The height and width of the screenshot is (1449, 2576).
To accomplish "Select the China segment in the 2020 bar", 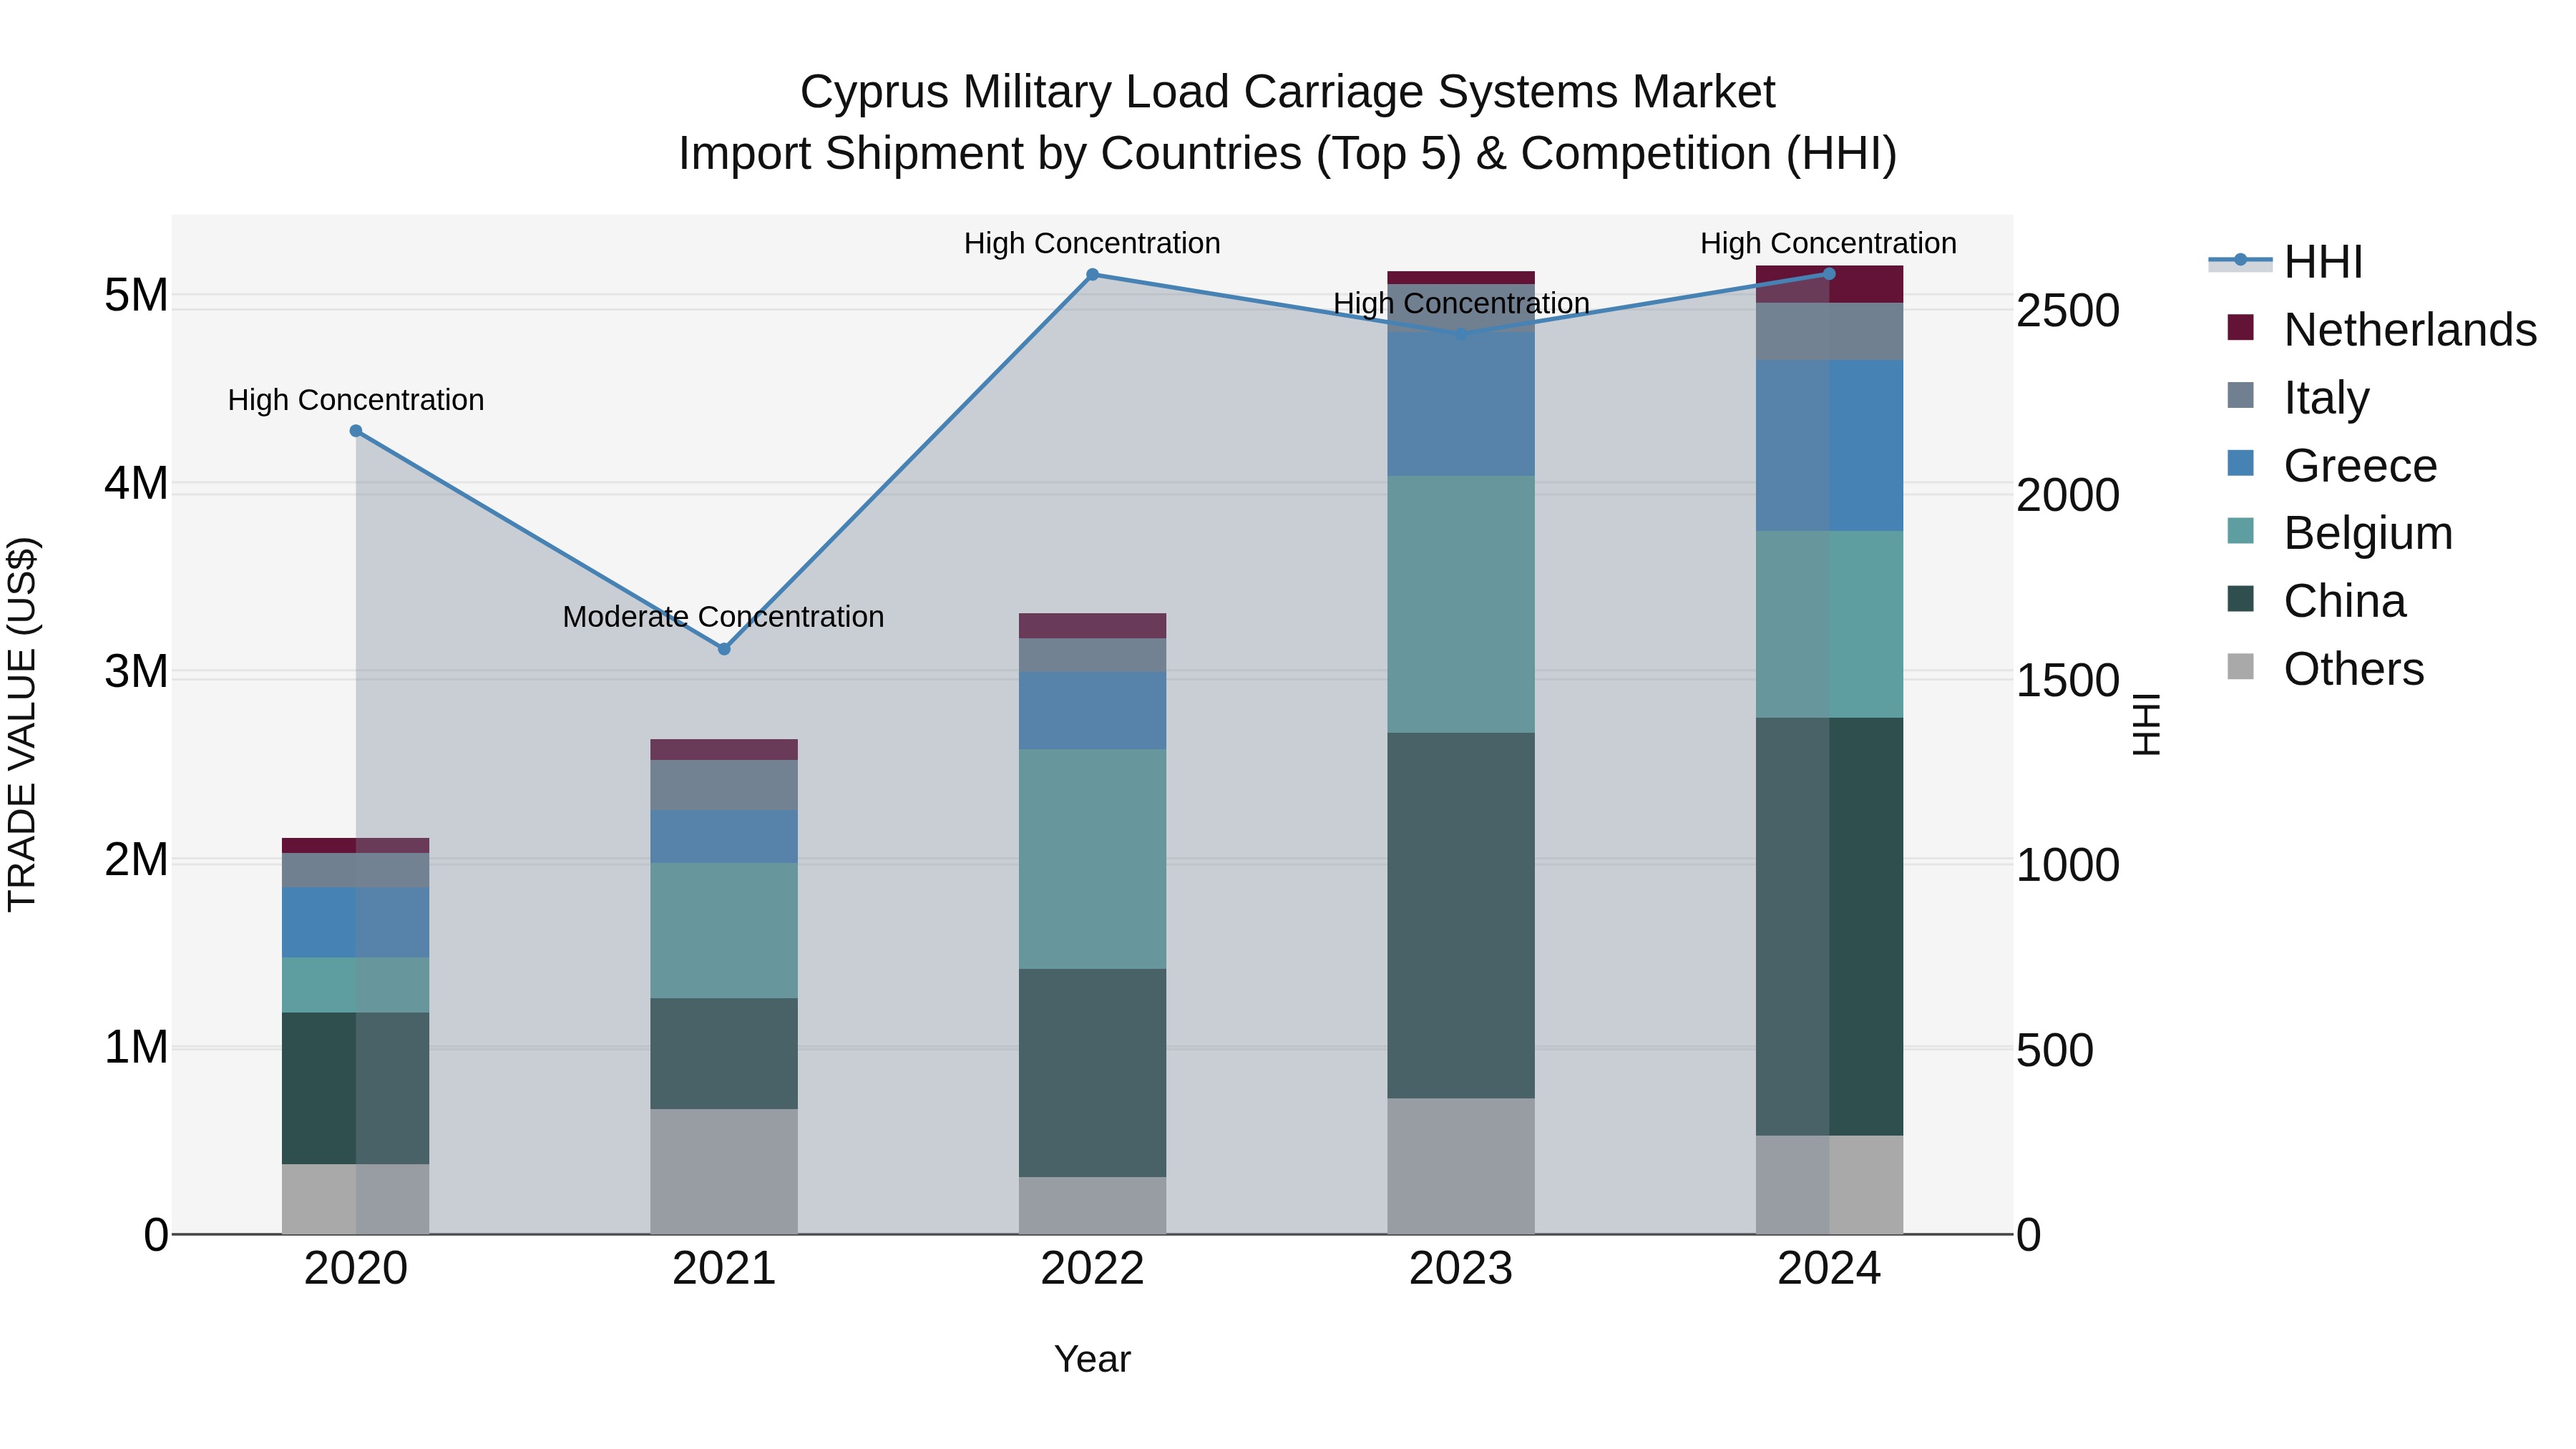I will click(x=356, y=1089).
